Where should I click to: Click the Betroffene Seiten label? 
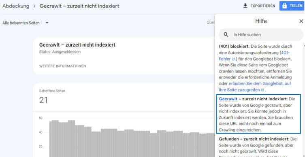[x=52, y=91]
